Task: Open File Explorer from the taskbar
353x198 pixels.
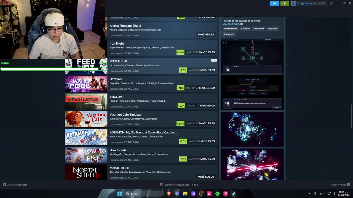Action: point(185,194)
